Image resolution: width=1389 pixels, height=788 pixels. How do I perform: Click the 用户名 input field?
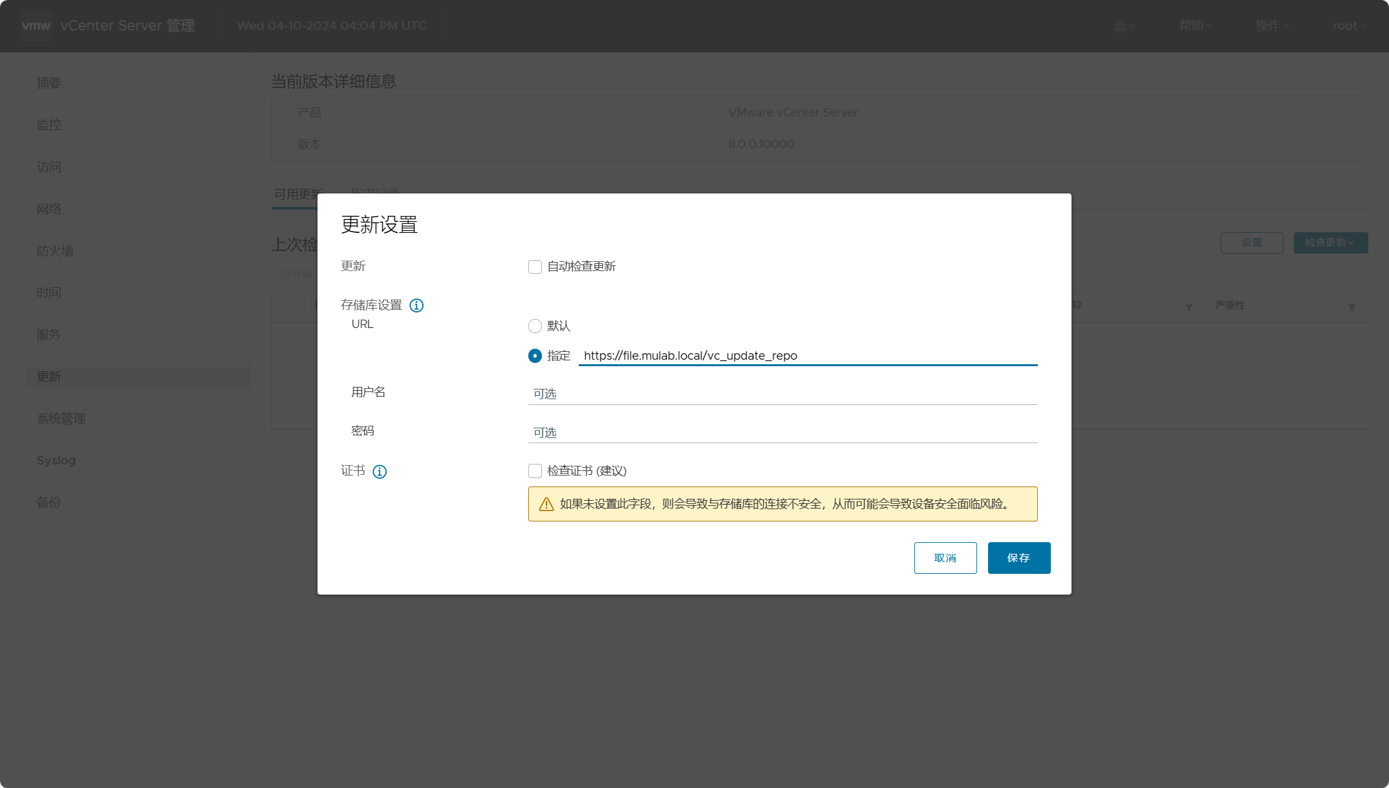[783, 394]
